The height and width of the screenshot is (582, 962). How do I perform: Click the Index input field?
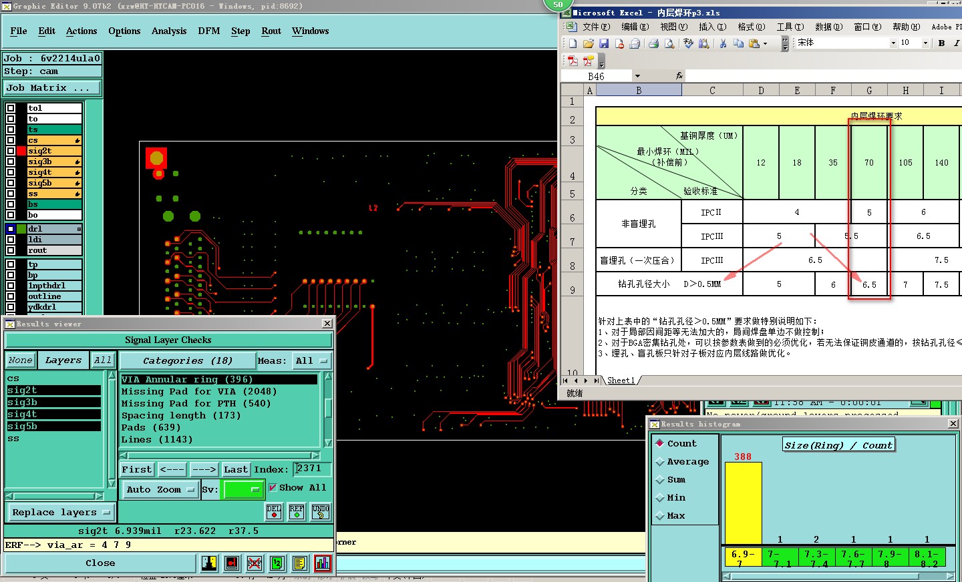(312, 469)
